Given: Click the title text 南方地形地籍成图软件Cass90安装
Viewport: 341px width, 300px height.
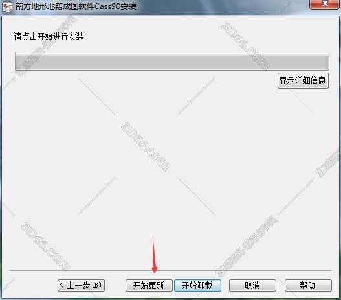Looking at the screenshot, I should (76, 6).
